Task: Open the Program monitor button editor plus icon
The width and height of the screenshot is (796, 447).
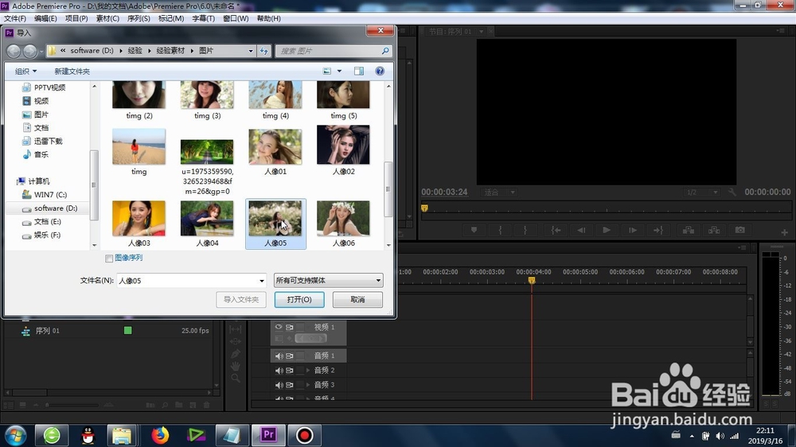Action: pyautogui.click(x=784, y=232)
